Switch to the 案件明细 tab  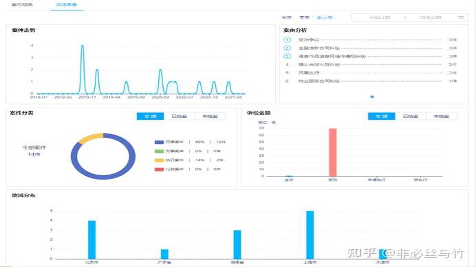click(22, 5)
